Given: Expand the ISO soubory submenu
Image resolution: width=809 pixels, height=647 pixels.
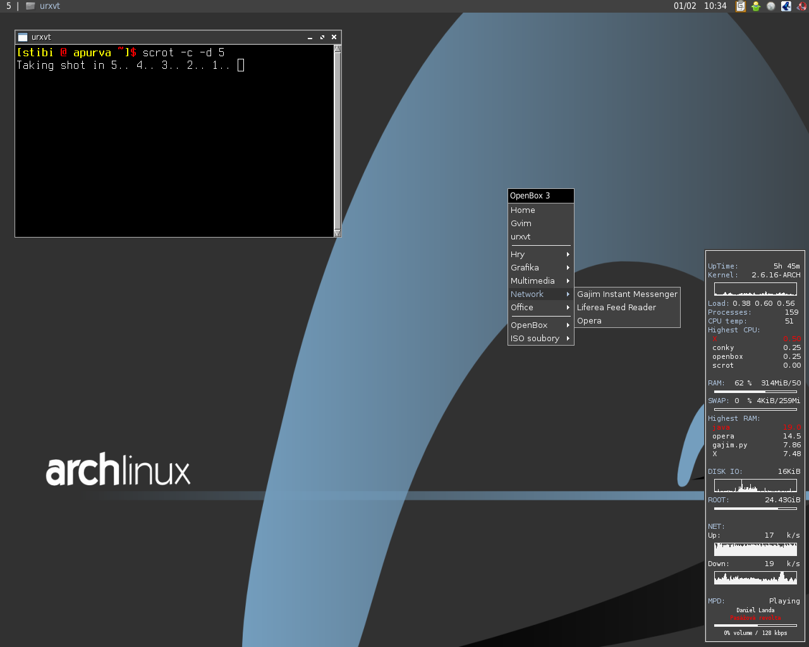Looking at the screenshot, I should [x=540, y=339].
